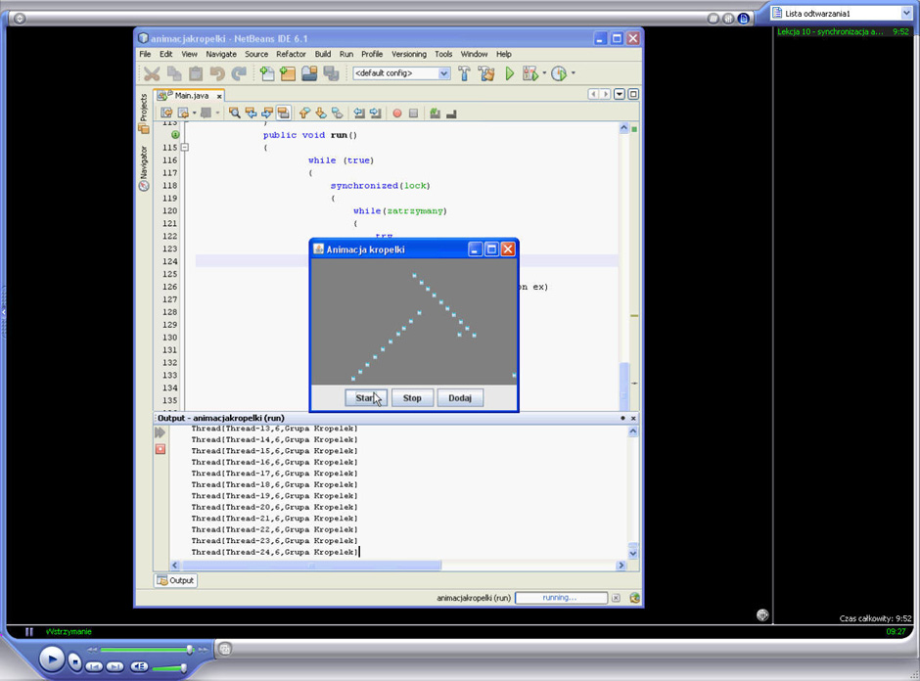This screenshot has width=920, height=681.
Task: Click the red macro recording icon
Action: coord(397,113)
